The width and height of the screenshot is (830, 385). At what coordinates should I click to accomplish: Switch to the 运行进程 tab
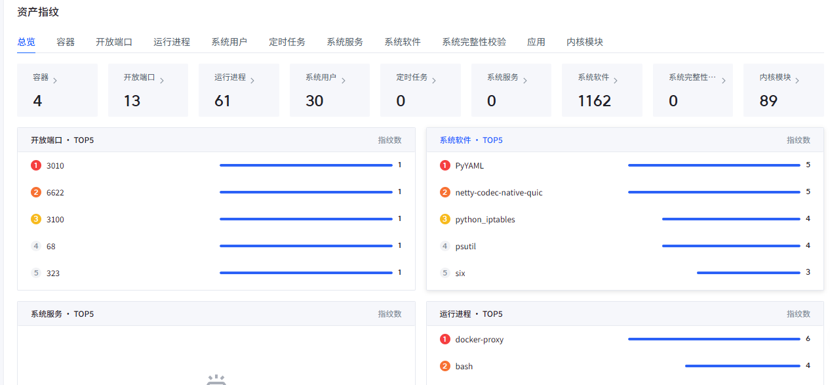(x=172, y=42)
